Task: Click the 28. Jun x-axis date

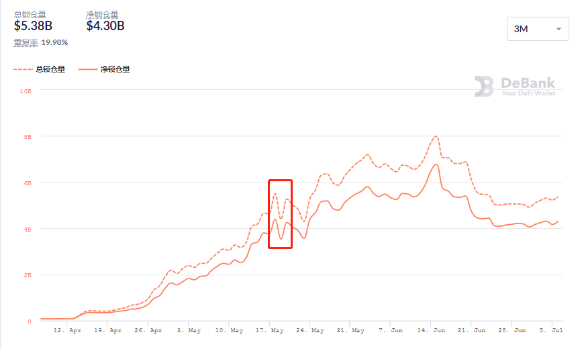Action: [x=512, y=330]
